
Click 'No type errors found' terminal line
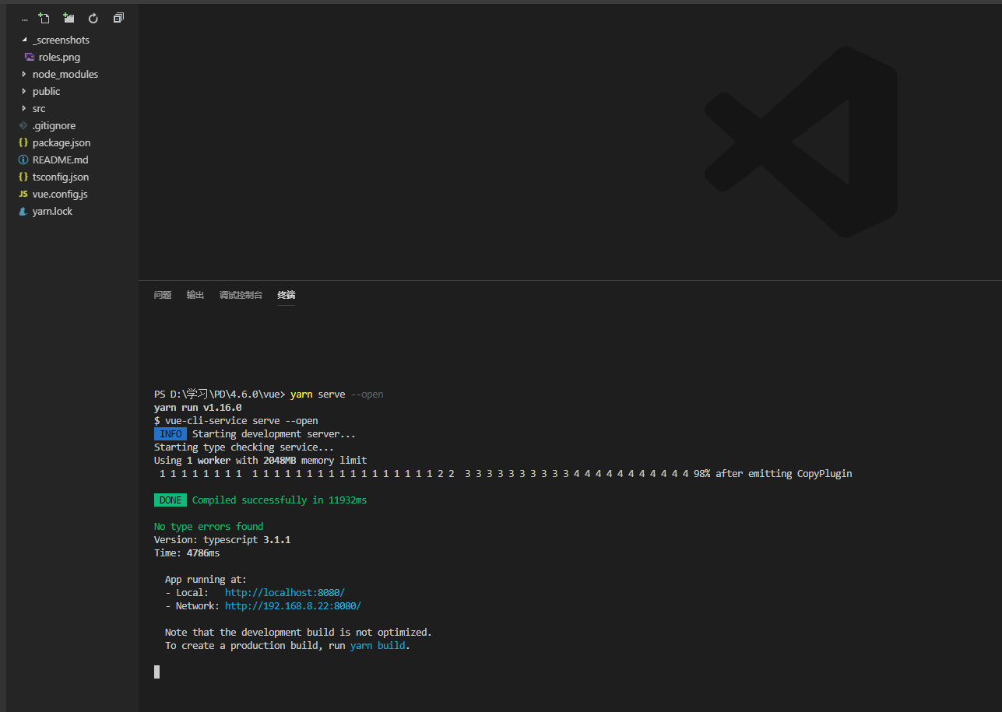[209, 527]
